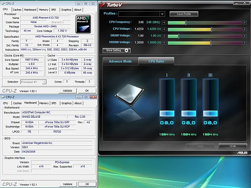Click the CPU Frequency decrease arrow
The image size is (251, 188).
[164, 23]
